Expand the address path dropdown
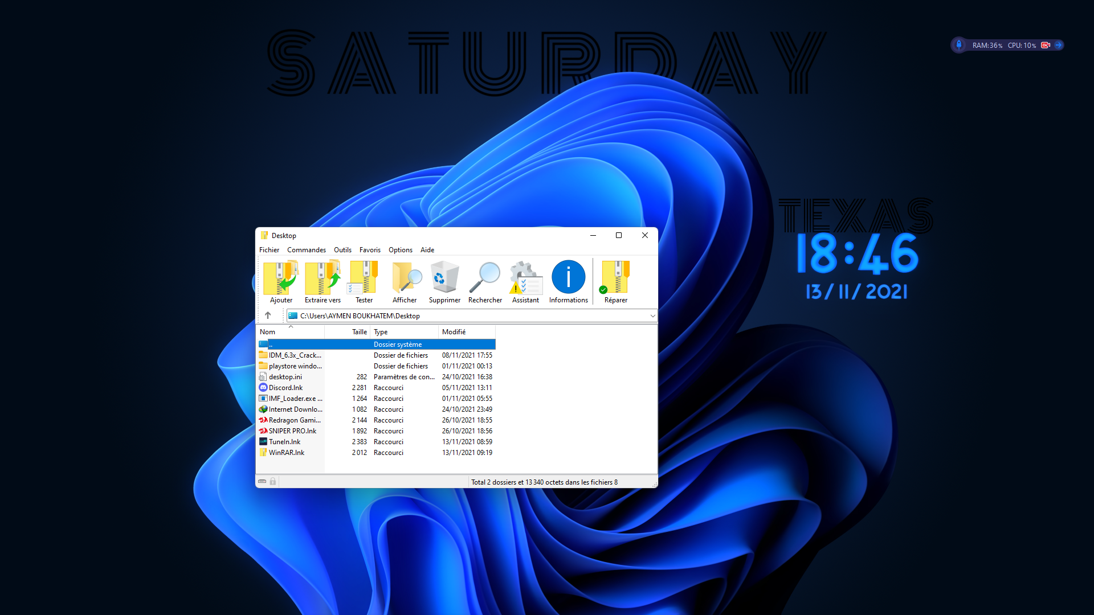Viewport: 1094px width, 615px height. point(652,316)
